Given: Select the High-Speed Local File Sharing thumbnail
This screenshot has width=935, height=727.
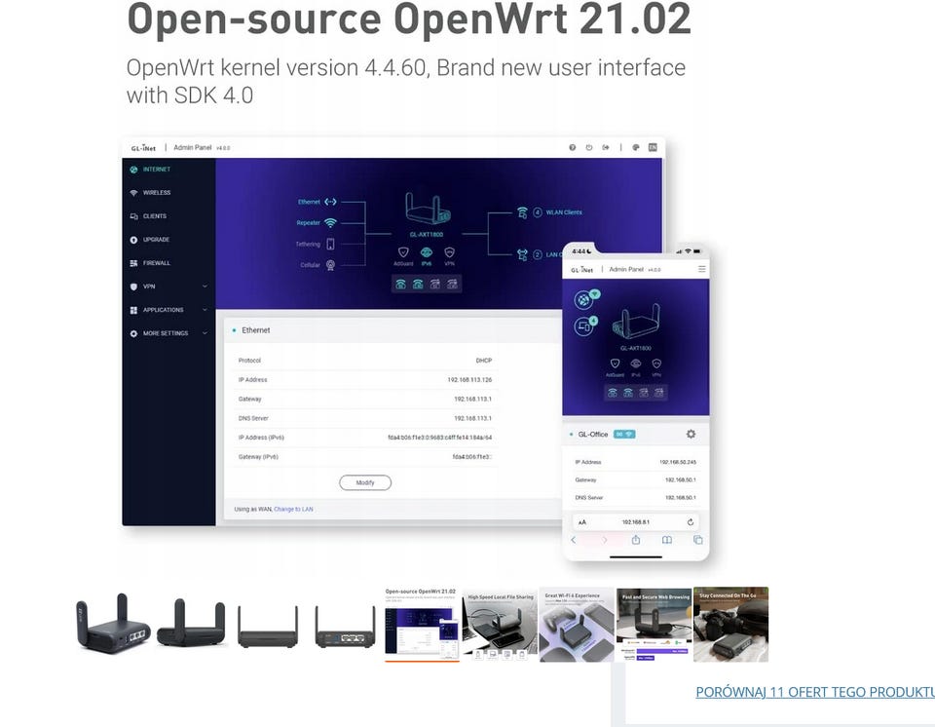Looking at the screenshot, I should point(500,624).
